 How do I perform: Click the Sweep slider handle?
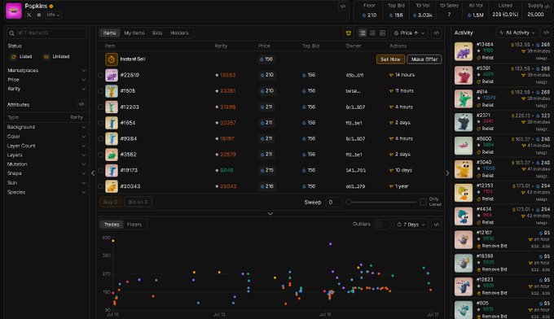coord(349,202)
